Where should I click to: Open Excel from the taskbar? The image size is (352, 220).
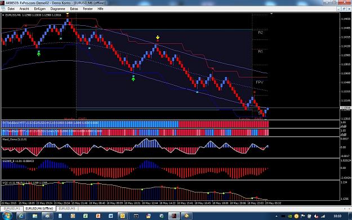click(x=86, y=216)
